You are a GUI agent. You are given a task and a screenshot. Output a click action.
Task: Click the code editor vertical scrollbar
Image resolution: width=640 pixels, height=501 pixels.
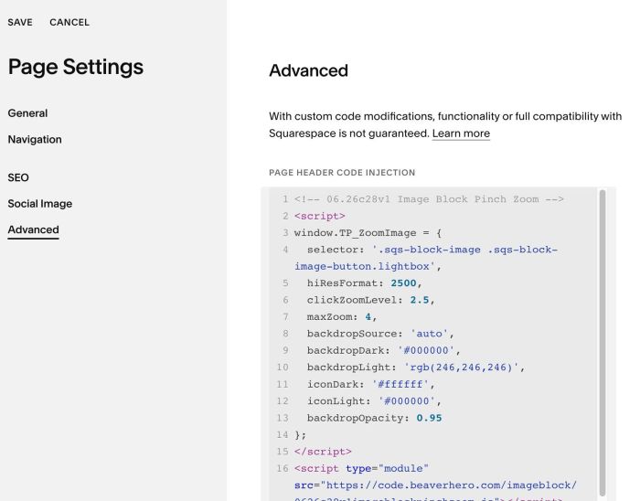click(x=602, y=343)
